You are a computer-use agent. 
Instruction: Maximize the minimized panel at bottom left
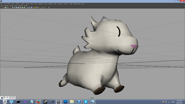7,97
